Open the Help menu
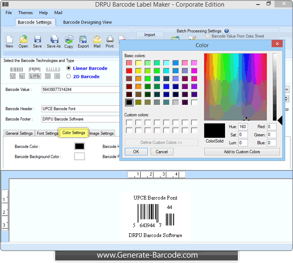 tap(43, 13)
